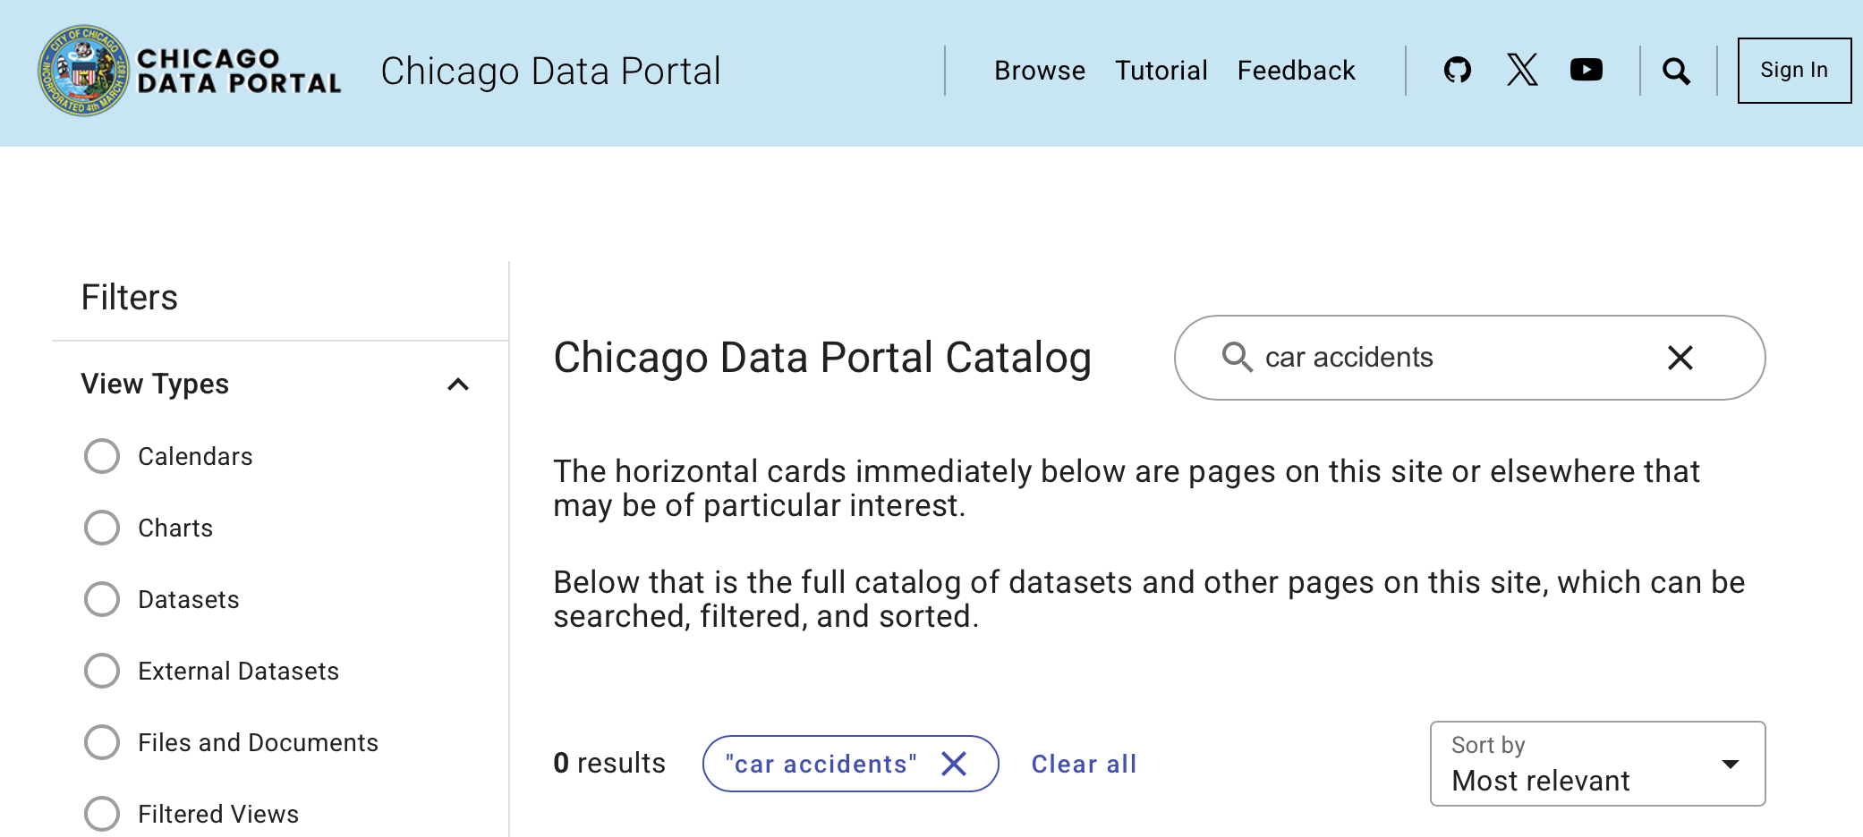Open the Sort by dropdown
Viewport: 1863px width, 837px height.
pyautogui.click(x=1597, y=764)
